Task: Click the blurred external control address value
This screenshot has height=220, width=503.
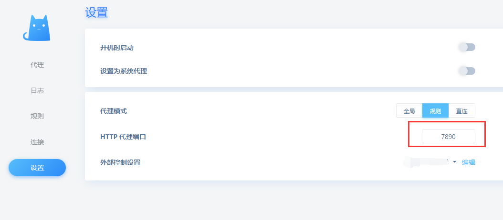Action: click(x=426, y=162)
